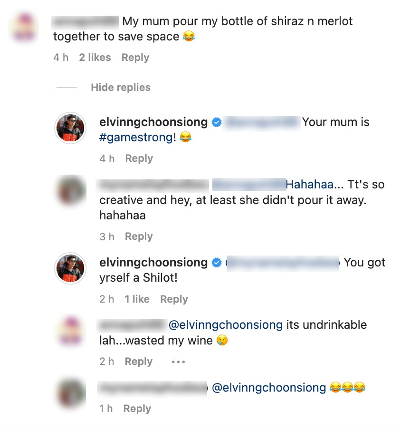The height and width of the screenshot is (433, 400).
Task: Open elvinngchoonsiong username on '#gamestrong' reply
Action: (153, 122)
